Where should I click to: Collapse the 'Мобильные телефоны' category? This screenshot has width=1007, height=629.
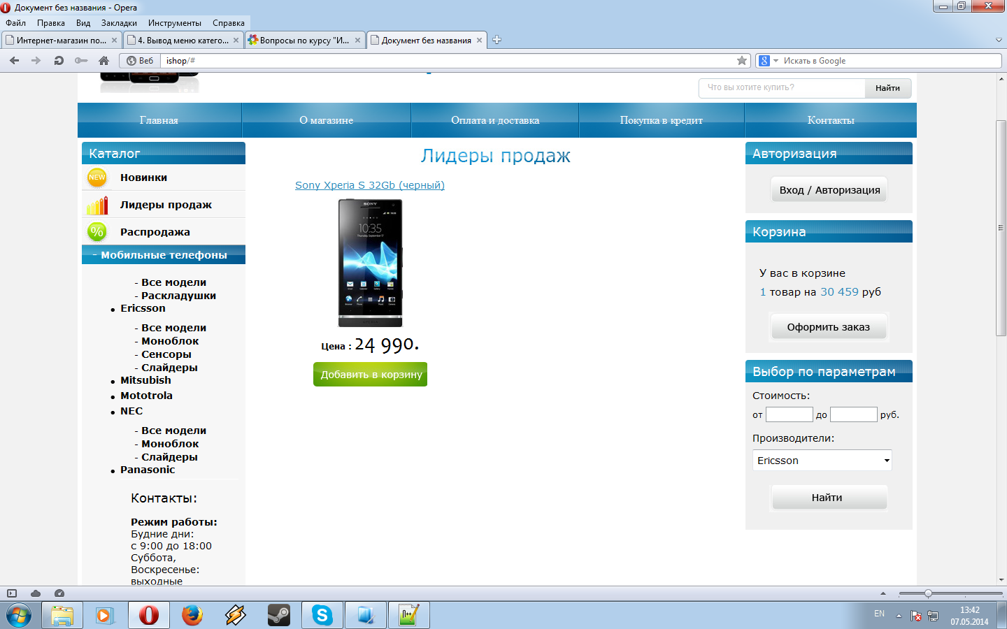164,255
